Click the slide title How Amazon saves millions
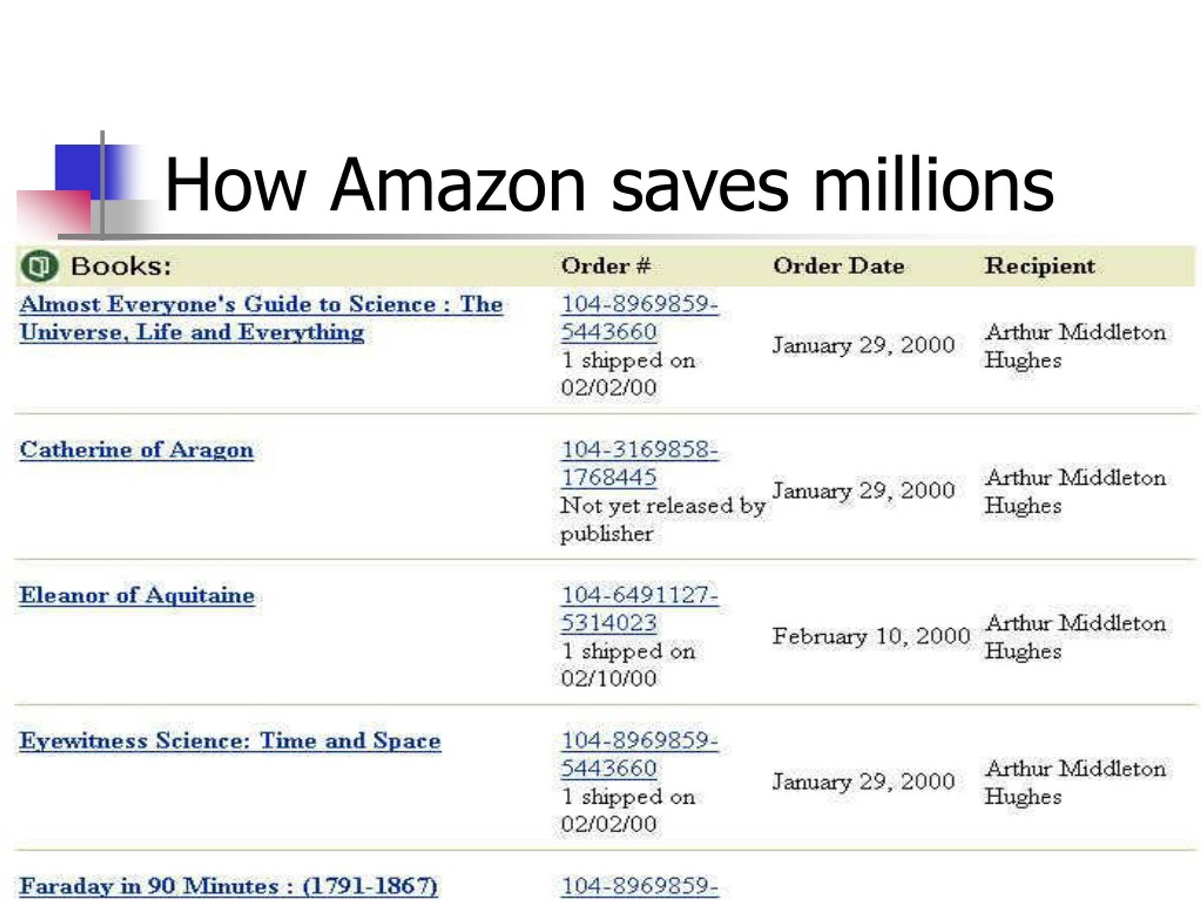 pos(609,184)
